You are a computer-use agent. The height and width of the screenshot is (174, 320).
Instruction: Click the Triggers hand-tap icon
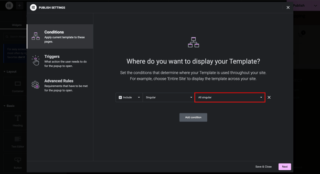point(36,61)
